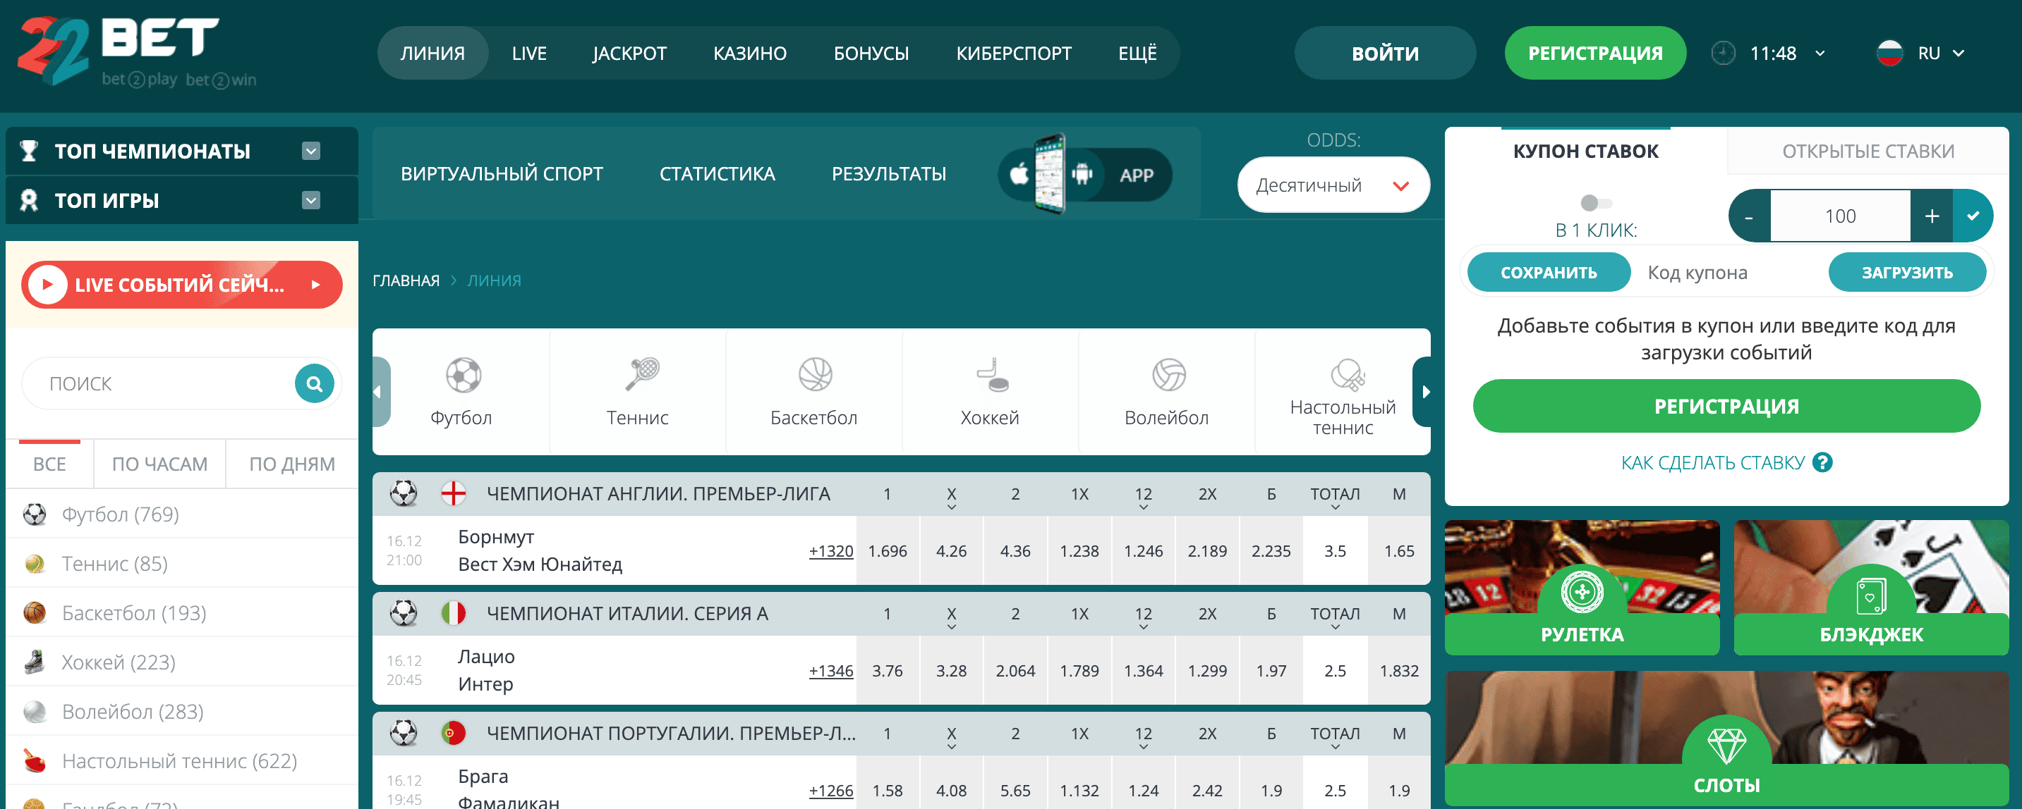Open the time zone dropdown at 11:48
The width and height of the screenshot is (2022, 809).
1820,54
